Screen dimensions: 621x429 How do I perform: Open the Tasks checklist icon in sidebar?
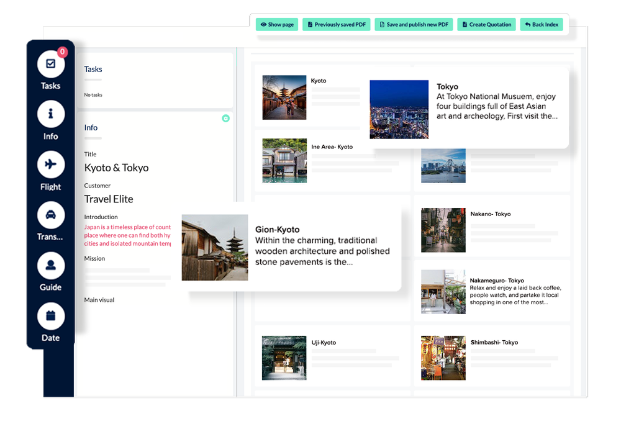point(51,64)
